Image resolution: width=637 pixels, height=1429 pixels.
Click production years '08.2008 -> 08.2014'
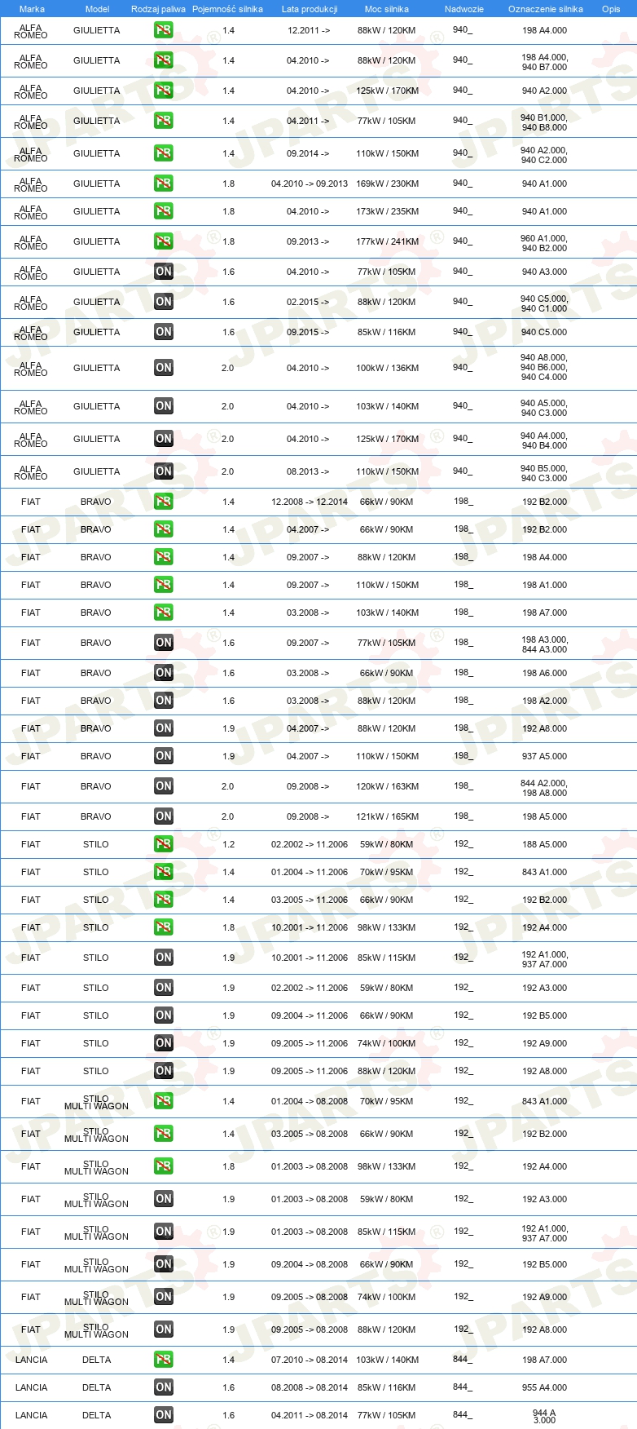310,1387
